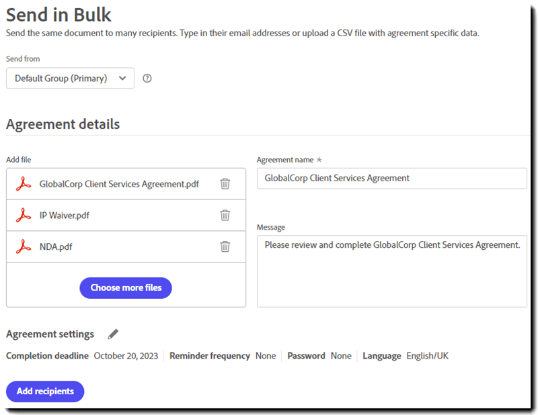Remove NDA.pdf with its trash icon
538x415 pixels.
pyautogui.click(x=225, y=246)
